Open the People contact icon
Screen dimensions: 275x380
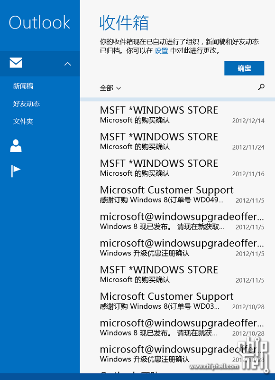[16, 146]
